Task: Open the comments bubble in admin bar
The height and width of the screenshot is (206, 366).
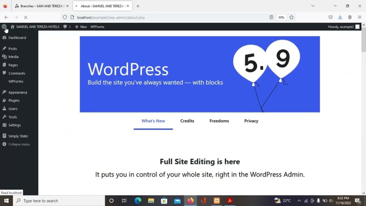Action: point(67,27)
